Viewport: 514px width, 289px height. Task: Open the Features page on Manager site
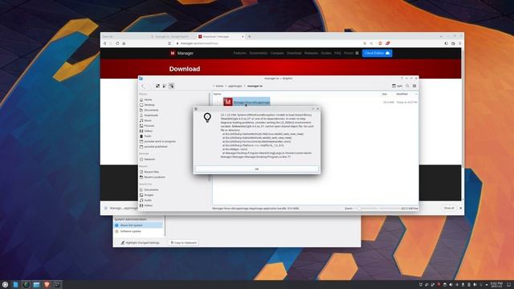239,53
